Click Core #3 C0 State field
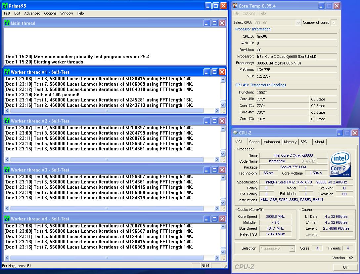Screen dimensions: 360x274 click(x=324, y=119)
